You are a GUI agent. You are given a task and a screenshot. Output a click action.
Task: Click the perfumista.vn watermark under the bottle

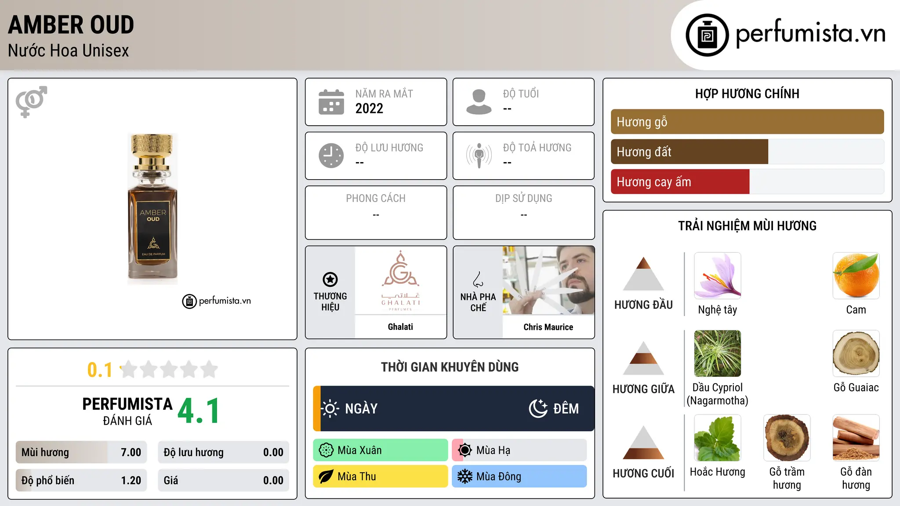coord(217,301)
